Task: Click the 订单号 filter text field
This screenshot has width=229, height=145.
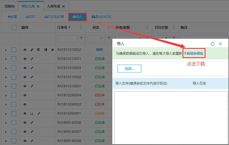Action: (67, 39)
